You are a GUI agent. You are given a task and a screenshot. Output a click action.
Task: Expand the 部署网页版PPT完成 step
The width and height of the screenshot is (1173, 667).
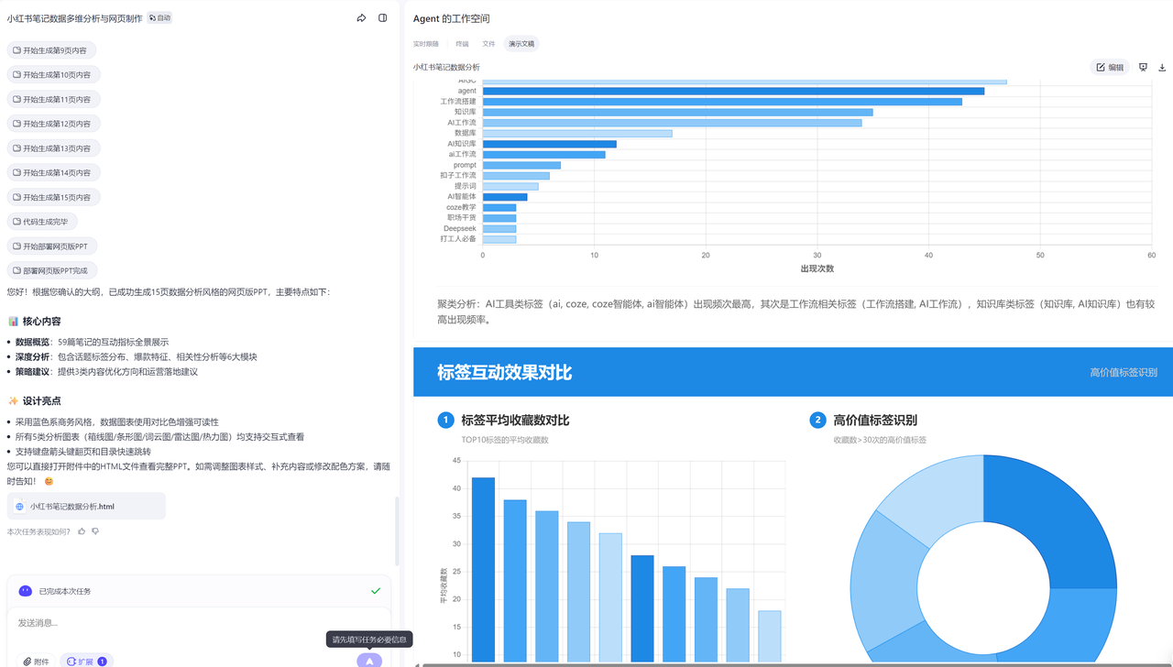[52, 271]
